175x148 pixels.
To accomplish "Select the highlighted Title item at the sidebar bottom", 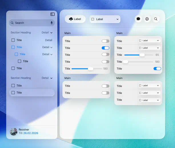I will (x=32, y=92).
